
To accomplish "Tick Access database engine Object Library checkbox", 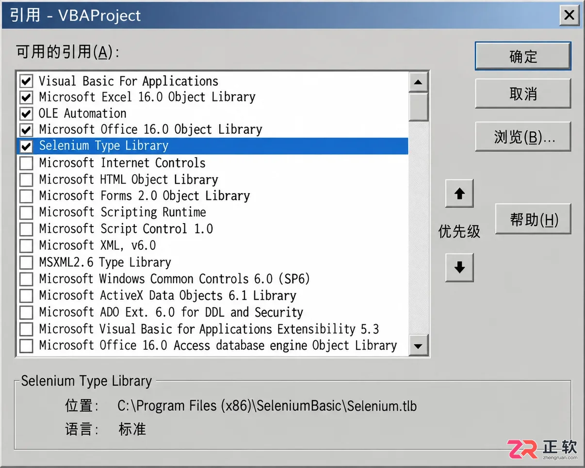I will click(x=26, y=345).
